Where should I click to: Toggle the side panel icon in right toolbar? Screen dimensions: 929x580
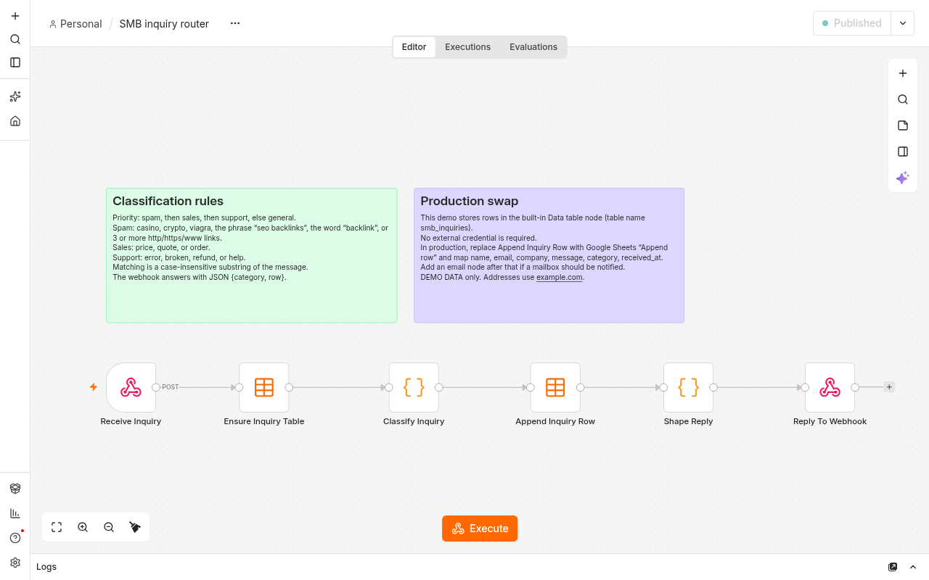click(903, 152)
